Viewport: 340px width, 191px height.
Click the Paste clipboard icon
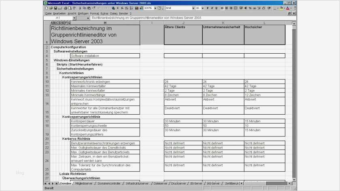point(89,8)
